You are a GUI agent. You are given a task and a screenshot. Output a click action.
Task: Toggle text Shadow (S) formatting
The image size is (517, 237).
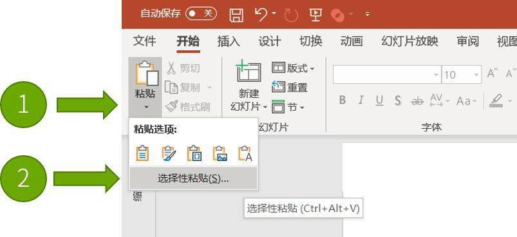pos(398,100)
